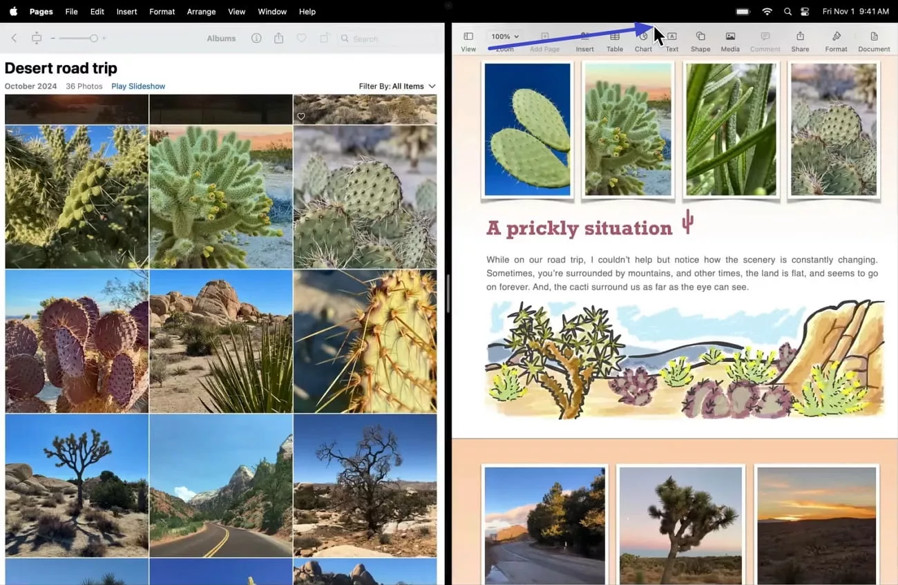898x585 pixels.
Task: Toggle the heart on the top-right photo thumbnail
Action: [x=300, y=116]
